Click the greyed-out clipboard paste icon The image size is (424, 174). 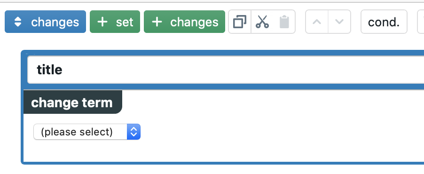click(284, 22)
